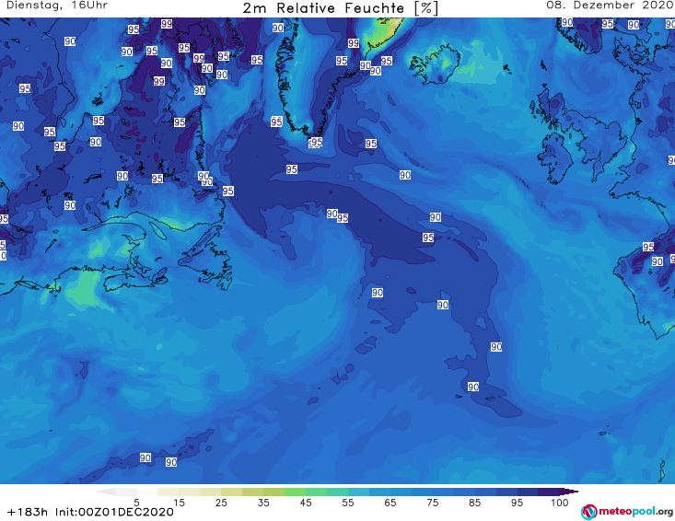This screenshot has height=521, width=675.
Task: Select the '+183h Init:00Z01DEC2020' run info text
Action: tap(90, 512)
